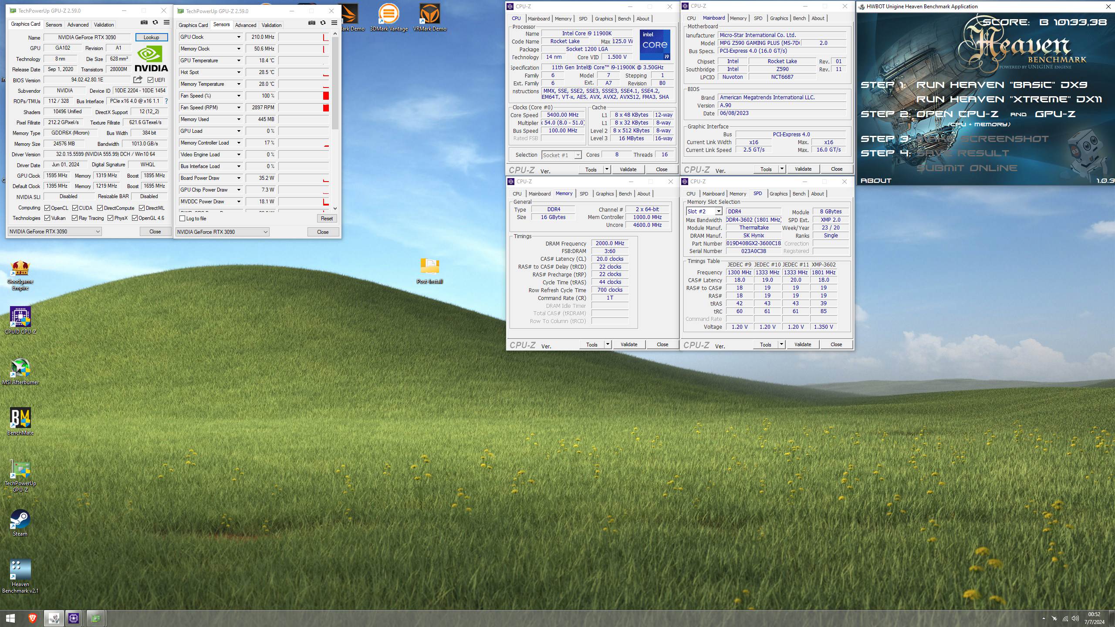Open Post-Install folder on desktop

[429, 271]
